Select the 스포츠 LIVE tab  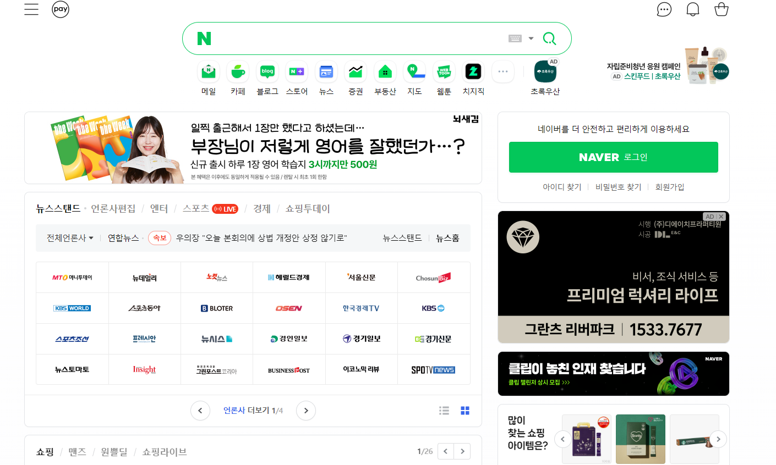tap(210, 208)
